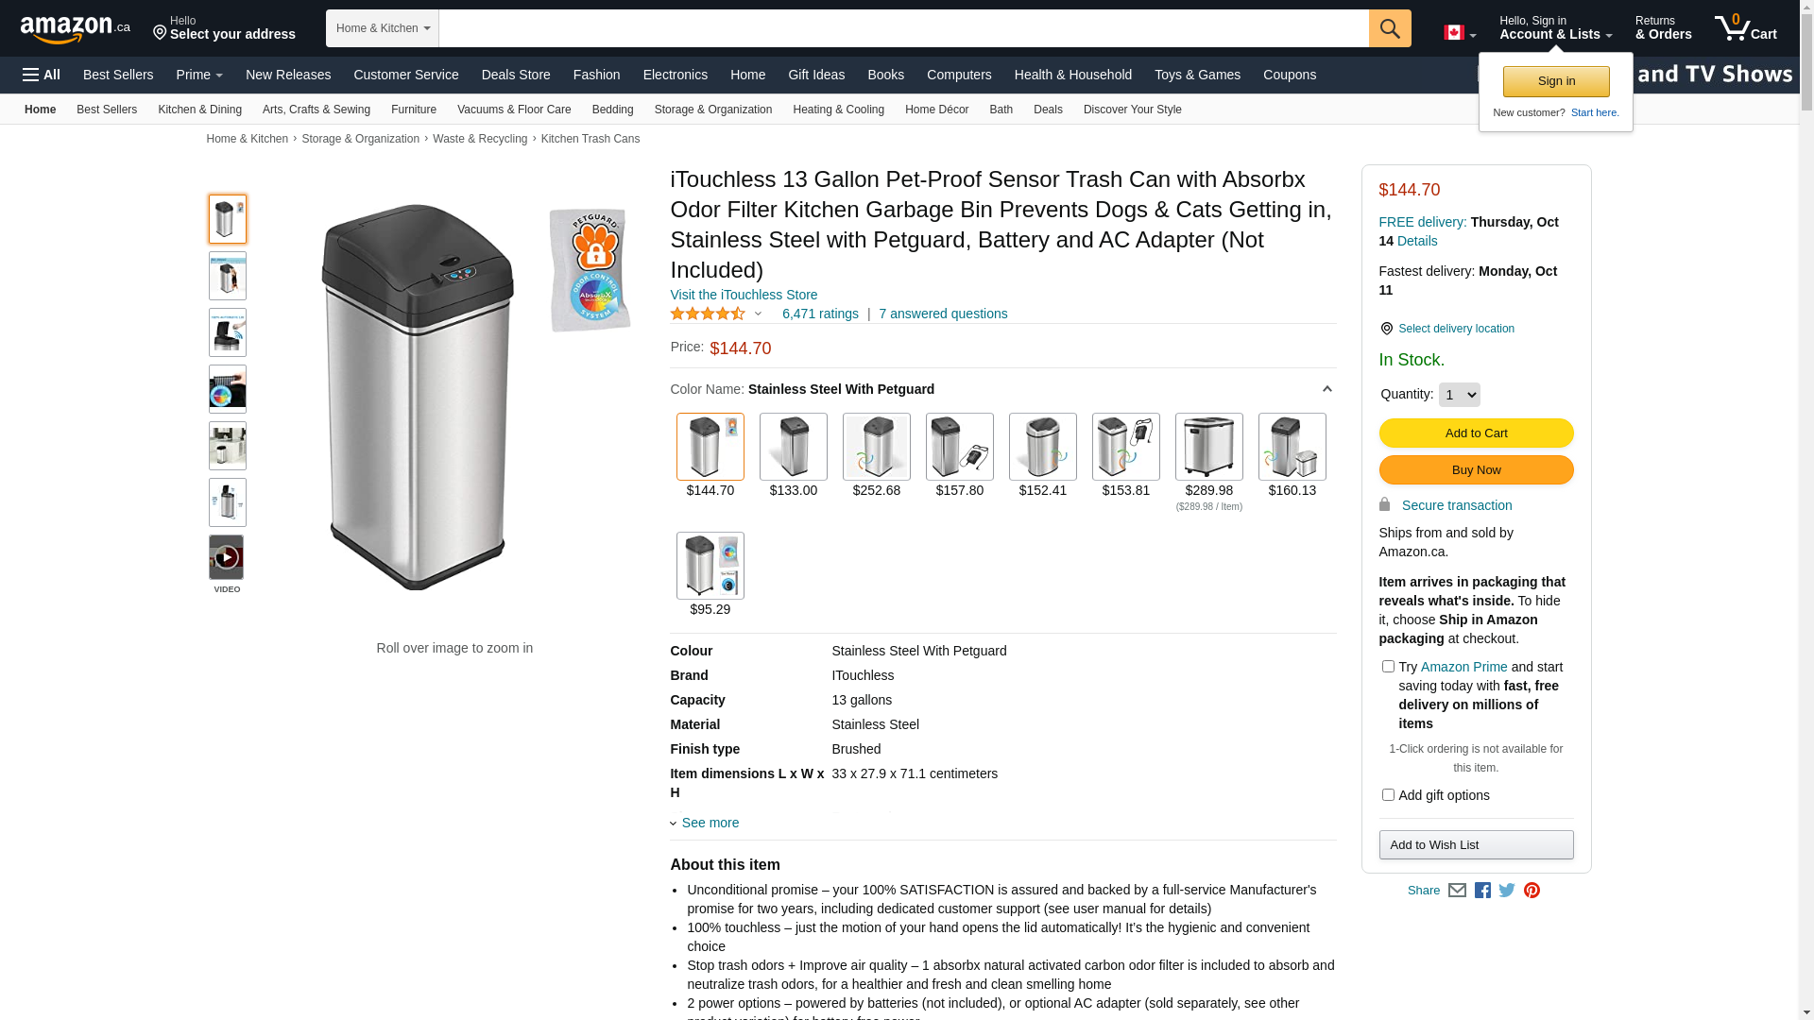1814x1020 pixels.
Task: Enable Add gift options checkbox
Action: click(1388, 795)
